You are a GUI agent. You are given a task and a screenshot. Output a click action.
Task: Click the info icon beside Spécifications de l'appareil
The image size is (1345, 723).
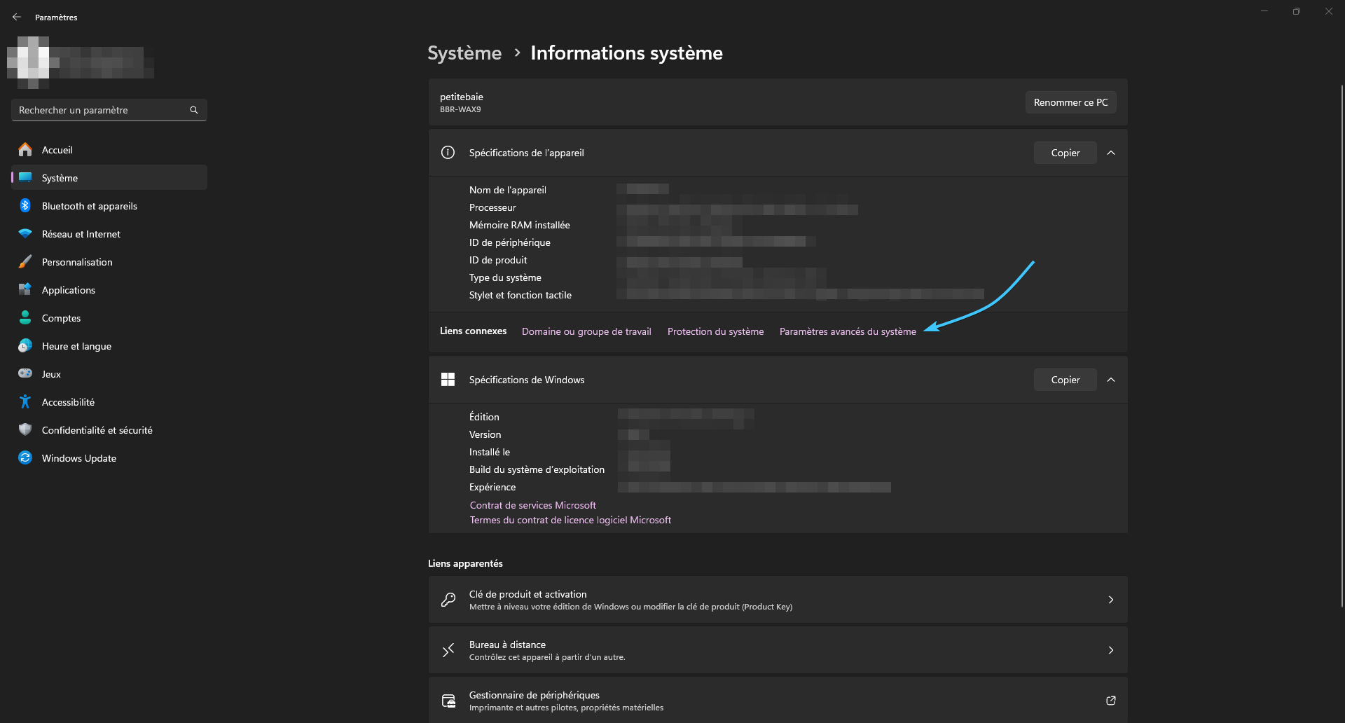[x=448, y=153]
